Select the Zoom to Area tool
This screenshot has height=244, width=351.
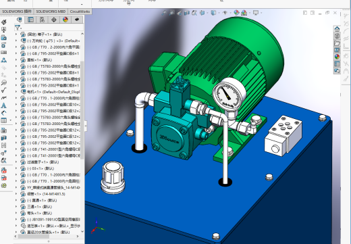tap(171, 13)
